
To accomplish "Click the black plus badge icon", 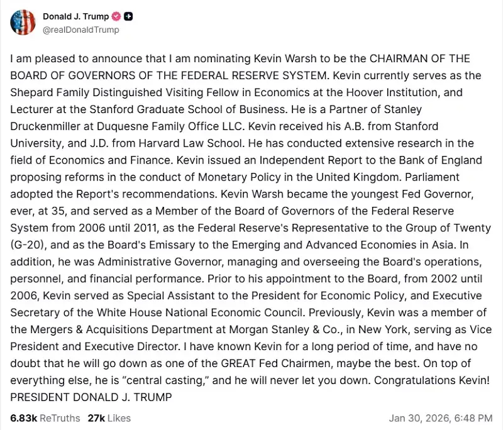I will click(x=128, y=16).
